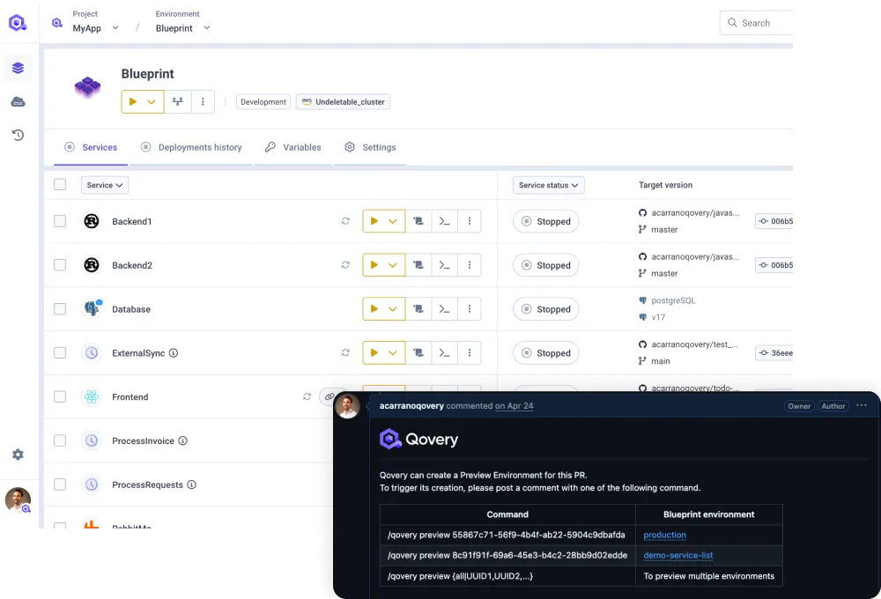Toggle the select-all services checkbox

pyautogui.click(x=60, y=184)
